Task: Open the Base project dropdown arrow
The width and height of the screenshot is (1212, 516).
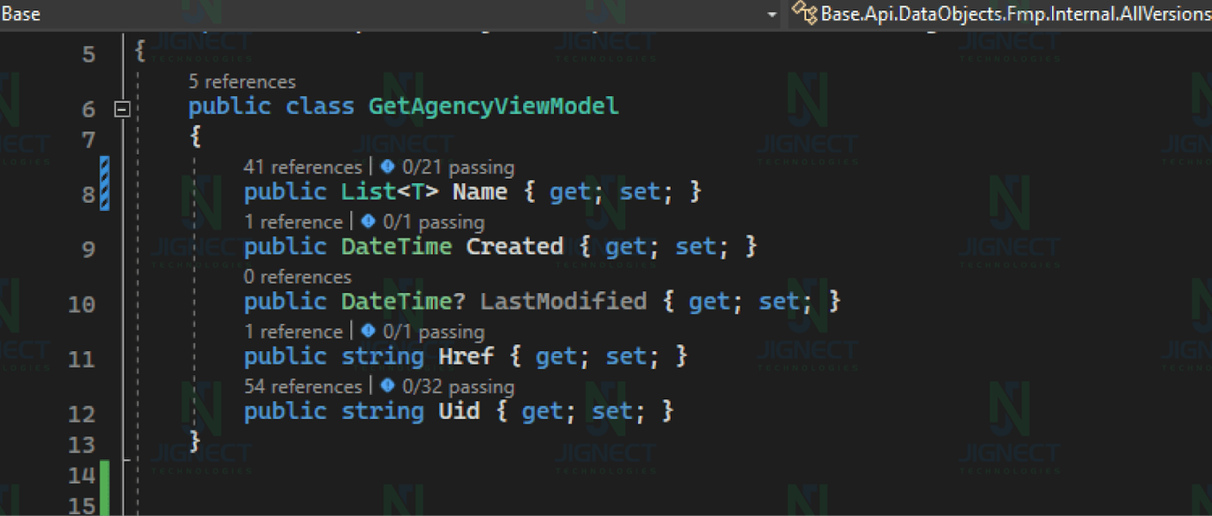Action: [x=771, y=14]
